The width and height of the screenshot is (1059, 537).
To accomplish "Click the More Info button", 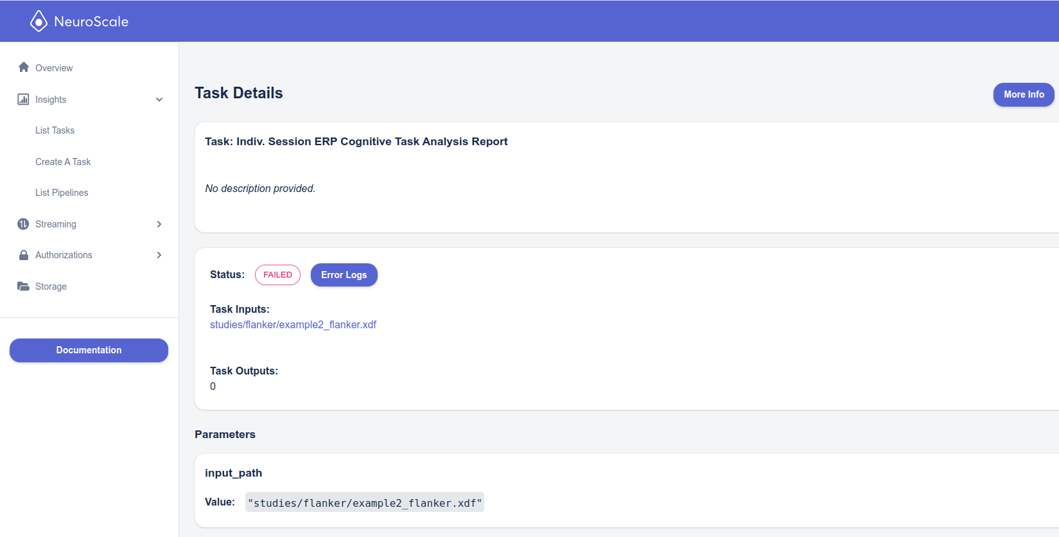I will 1024,94.
